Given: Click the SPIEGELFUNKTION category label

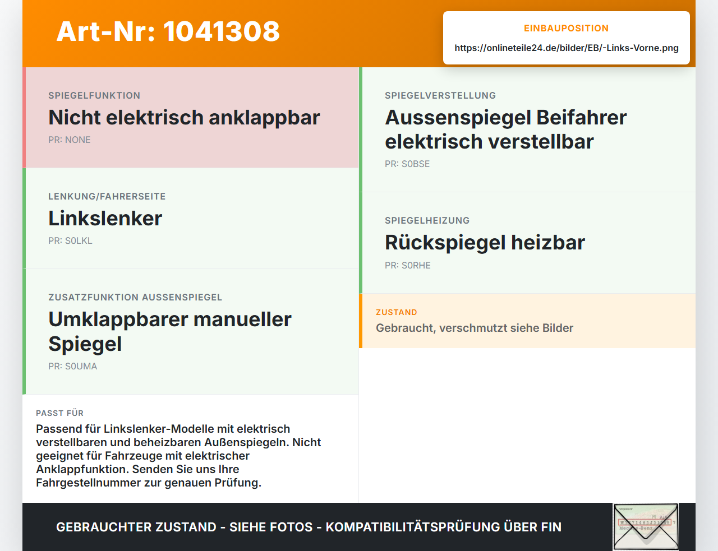Looking at the screenshot, I should coord(94,95).
